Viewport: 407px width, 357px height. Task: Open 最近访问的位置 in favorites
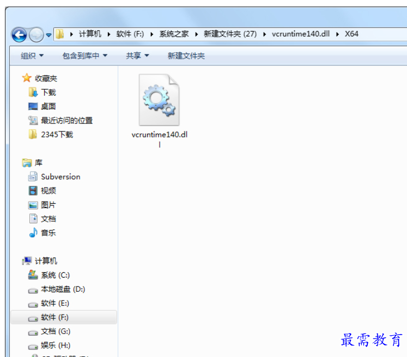pyautogui.click(x=67, y=121)
